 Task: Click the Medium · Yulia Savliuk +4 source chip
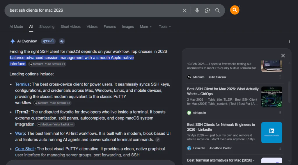tap(56, 125)
